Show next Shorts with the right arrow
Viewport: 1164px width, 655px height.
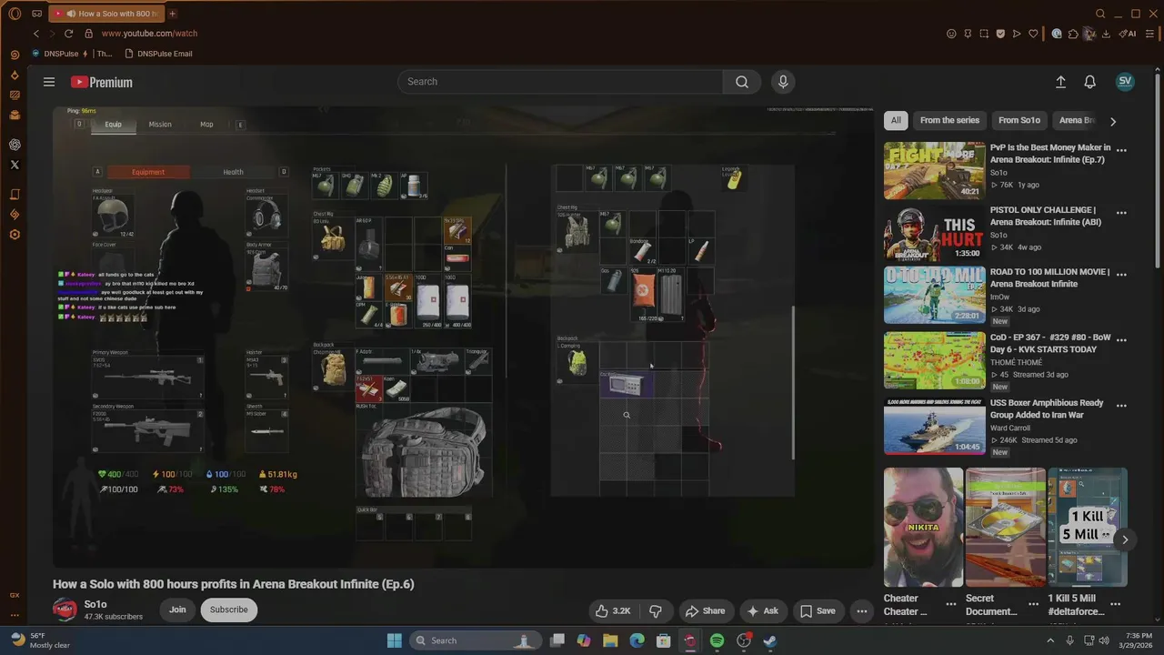pos(1125,539)
